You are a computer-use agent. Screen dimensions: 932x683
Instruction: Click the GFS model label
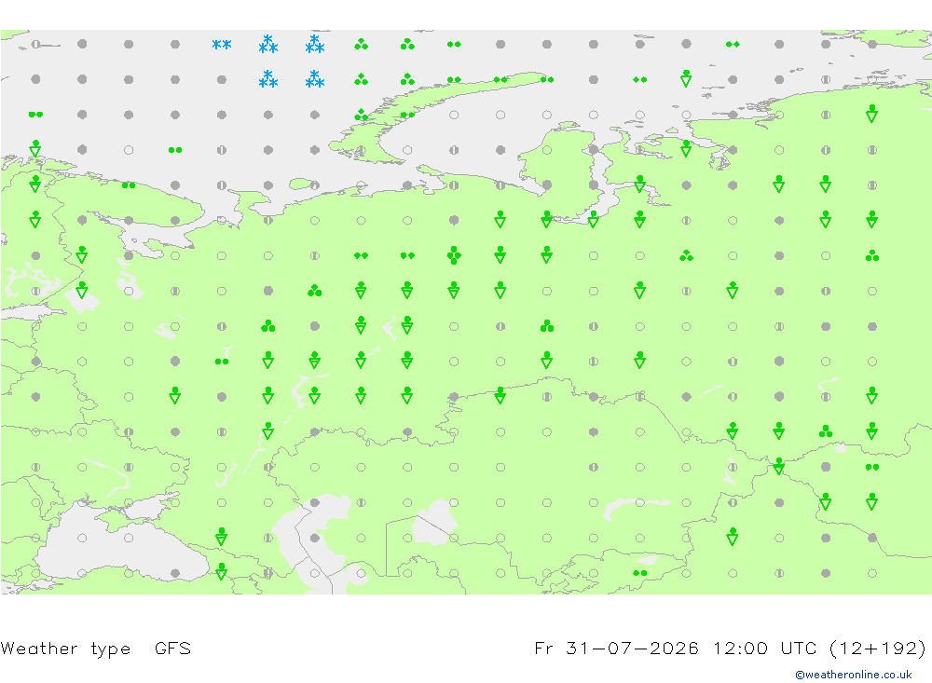tap(173, 648)
